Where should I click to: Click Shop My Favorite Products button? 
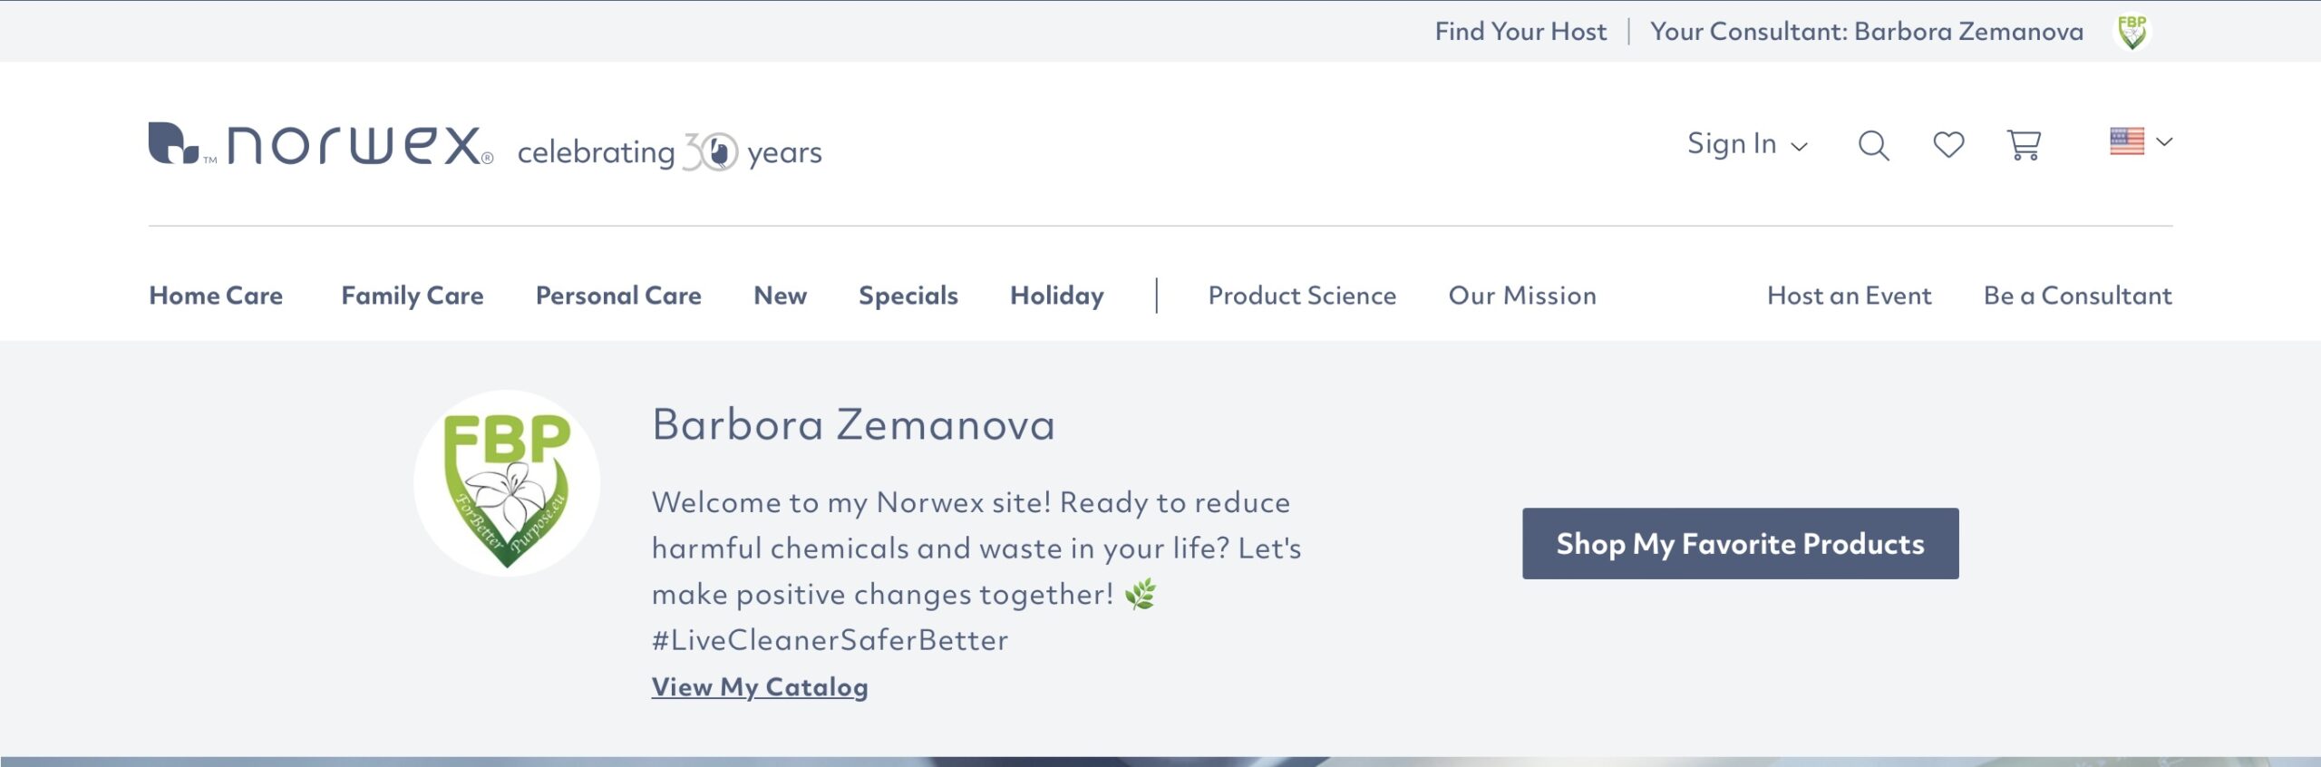(x=1740, y=544)
